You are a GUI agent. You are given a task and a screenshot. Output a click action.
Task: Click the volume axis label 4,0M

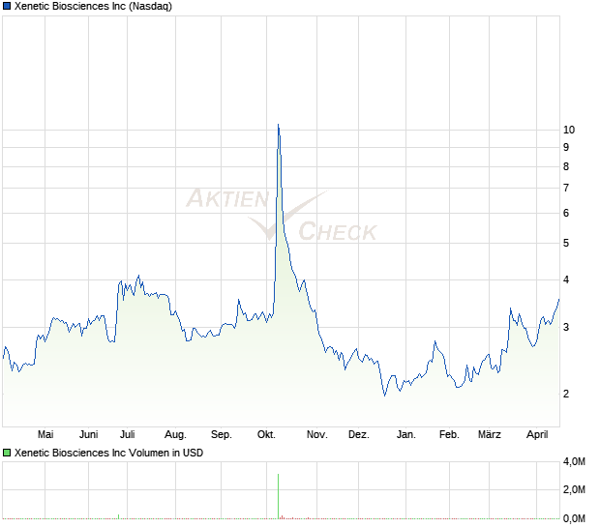pyautogui.click(x=574, y=462)
